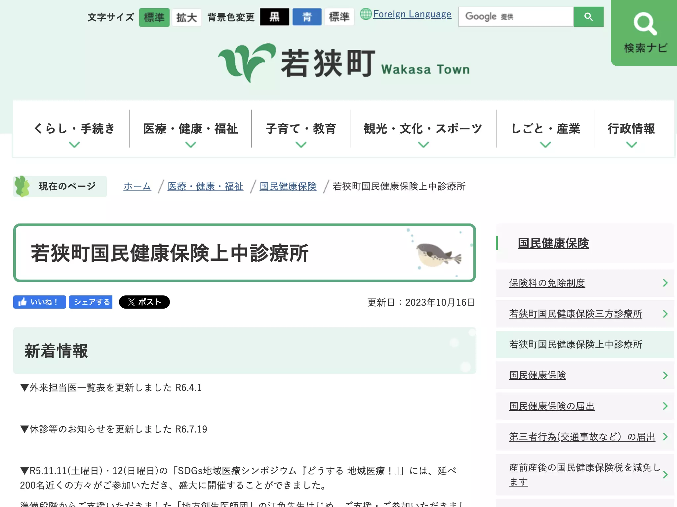Screen dimensions: 677x507
Task: Click the green Google search magnifier button
Action: 588,17
